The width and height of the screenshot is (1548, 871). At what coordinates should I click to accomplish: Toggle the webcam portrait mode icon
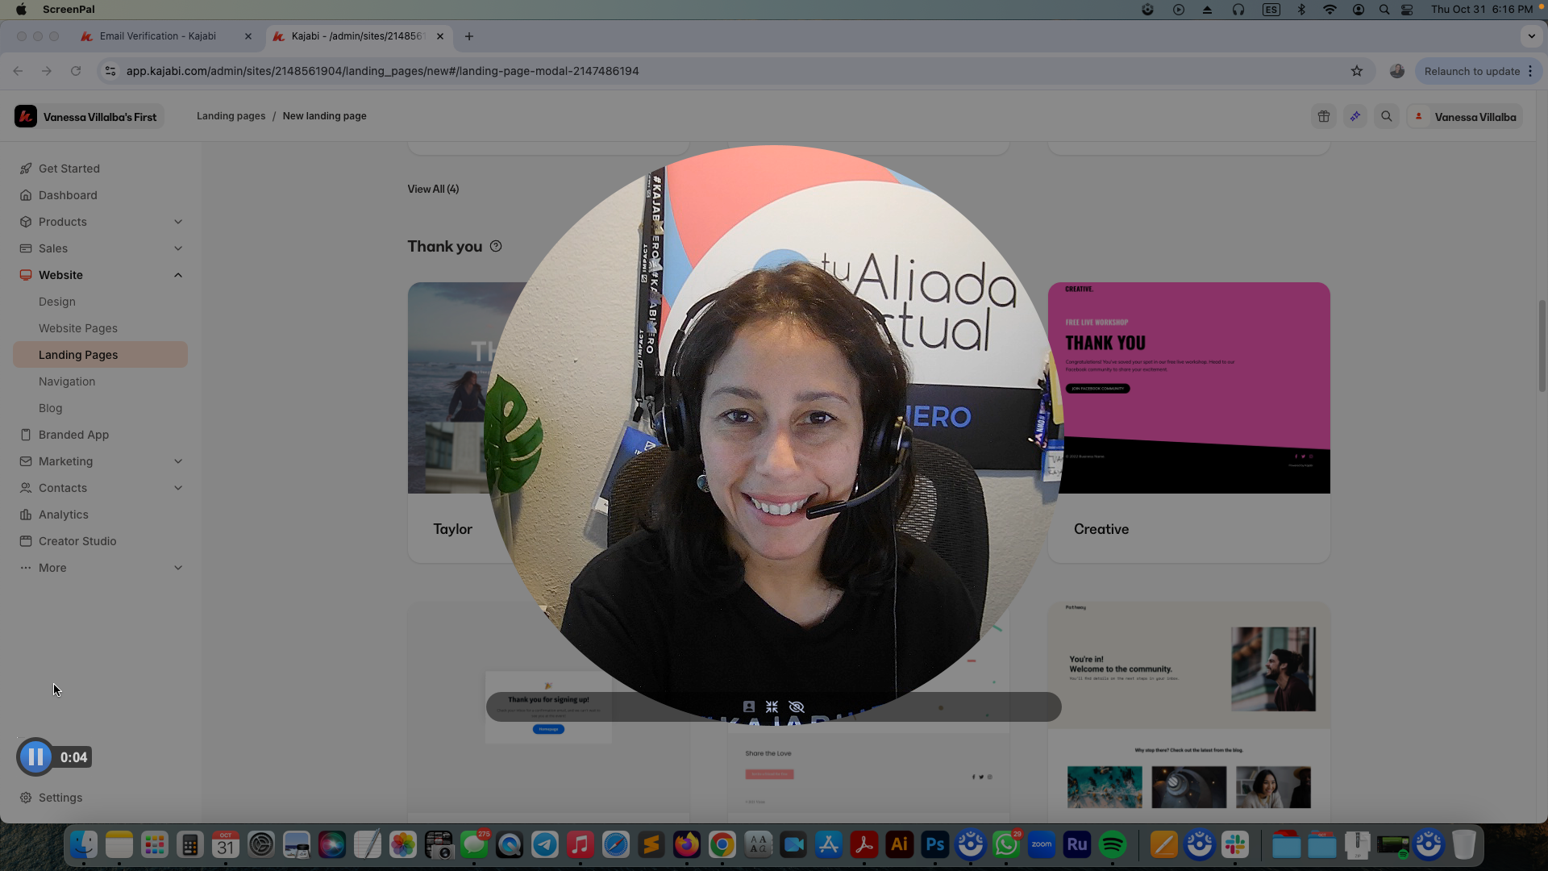click(x=748, y=707)
